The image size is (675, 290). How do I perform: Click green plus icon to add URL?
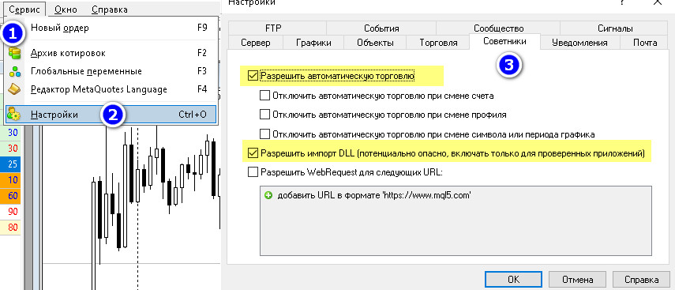pyautogui.click(x=268, y=195)
